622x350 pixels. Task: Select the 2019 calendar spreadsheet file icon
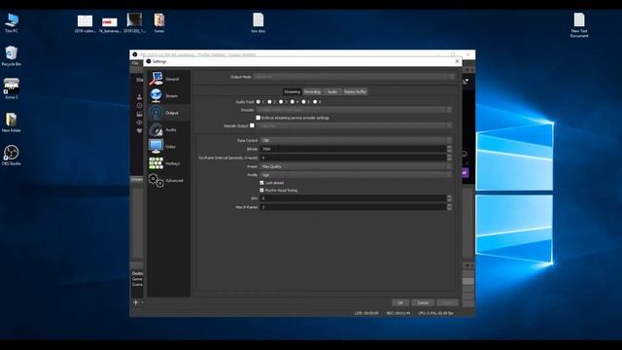(85, 23)
